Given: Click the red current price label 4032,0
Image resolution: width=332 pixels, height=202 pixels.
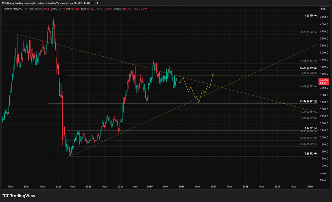Looking at the screenshot, I should point(324,80).
